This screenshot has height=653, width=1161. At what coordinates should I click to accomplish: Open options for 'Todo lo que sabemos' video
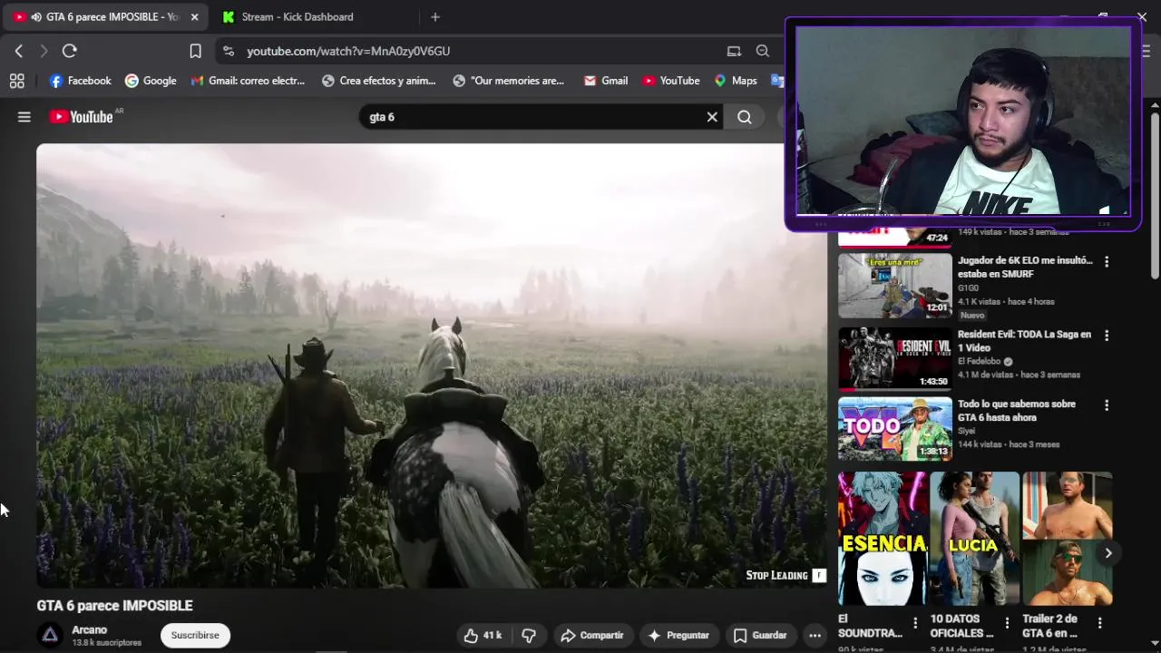[x=1106, y=405]
